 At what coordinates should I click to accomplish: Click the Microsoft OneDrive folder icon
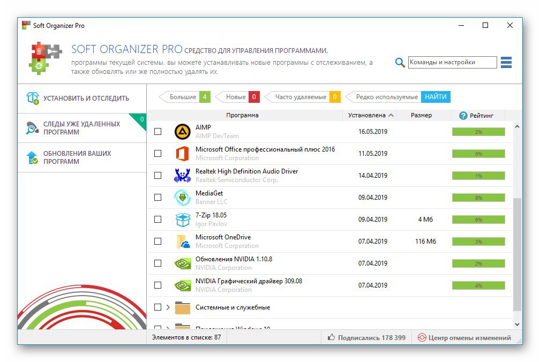pos(183,242)
